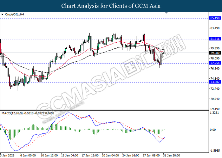The width and height of the screenshot is (222, 158).
Task: Click the 76.340 price axis value
Action: 215,69
